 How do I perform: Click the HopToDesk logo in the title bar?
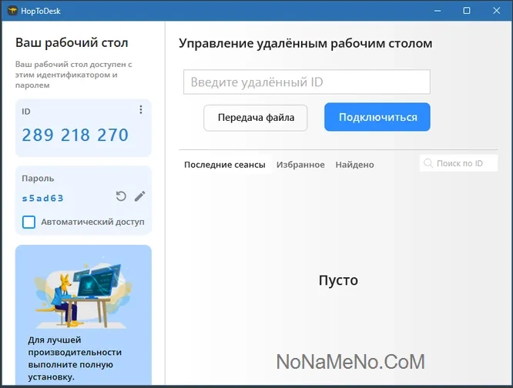(x=12, y=11)
